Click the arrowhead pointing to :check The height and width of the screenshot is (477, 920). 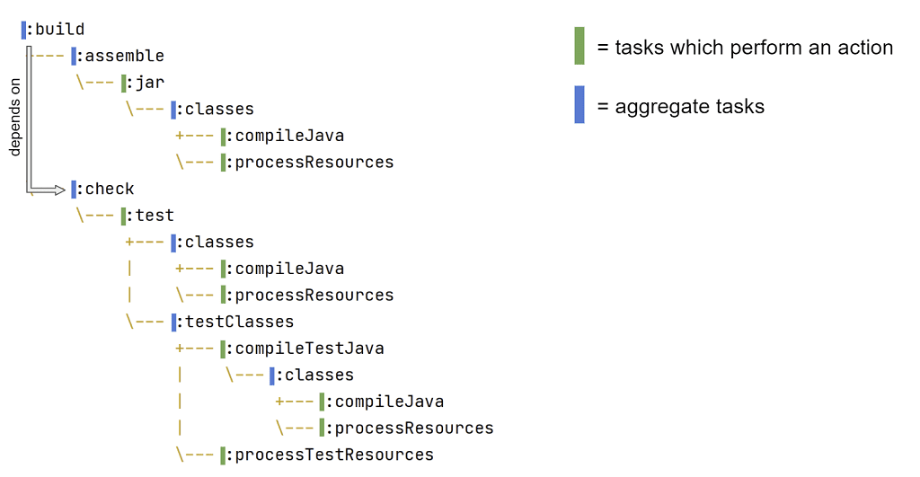pyautogui.click(x=60, y=190)
